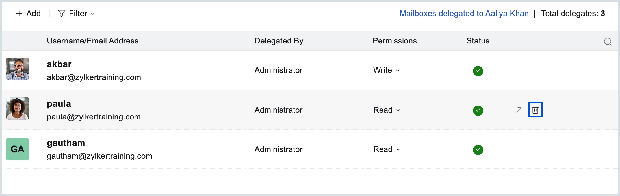This screenshot has height=196, width=620.
Task: Select gautham's GA avatar
Action: (x=18, y=149)
